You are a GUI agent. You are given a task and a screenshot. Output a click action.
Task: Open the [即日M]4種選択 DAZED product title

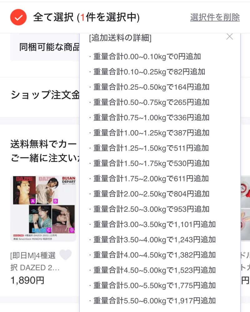click(35, 261)
